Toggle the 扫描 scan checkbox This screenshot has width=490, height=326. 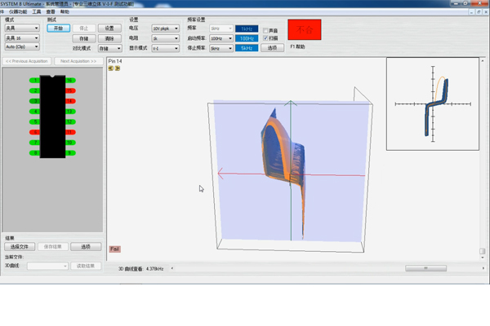point(265,38)
